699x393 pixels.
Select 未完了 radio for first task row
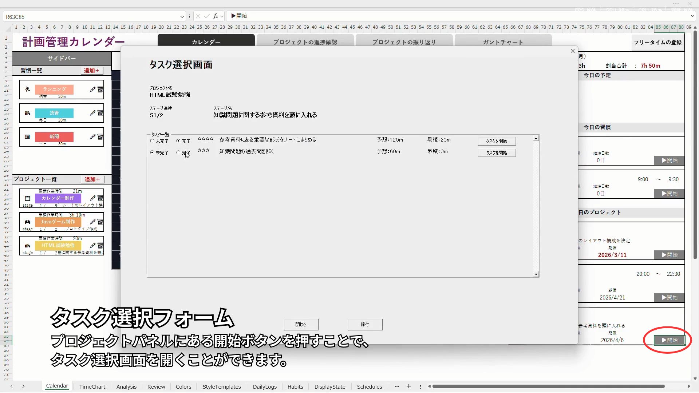pos(152,141)
